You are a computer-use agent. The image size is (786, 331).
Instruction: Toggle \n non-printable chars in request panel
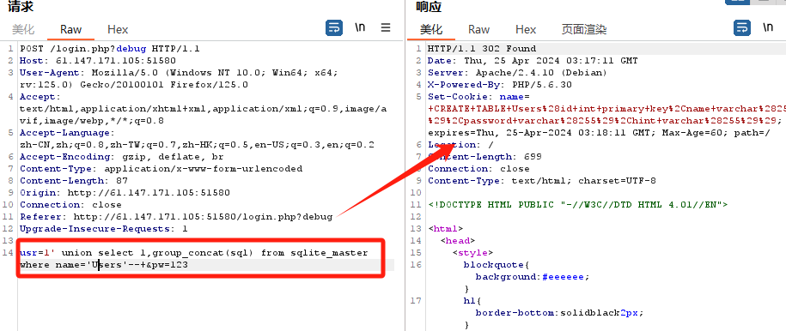tap(360, 27)
